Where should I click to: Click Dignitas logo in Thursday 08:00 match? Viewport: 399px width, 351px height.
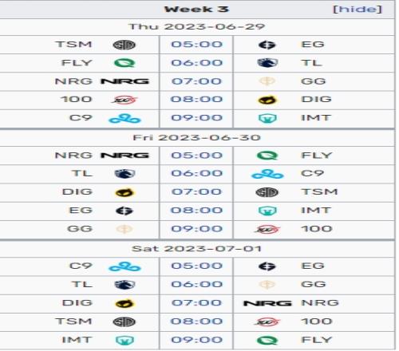click(x=267, y=100)
